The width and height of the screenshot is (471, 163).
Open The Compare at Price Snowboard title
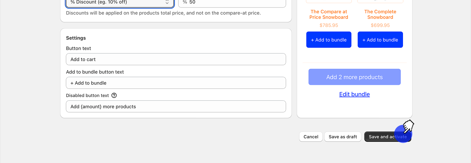329,14
